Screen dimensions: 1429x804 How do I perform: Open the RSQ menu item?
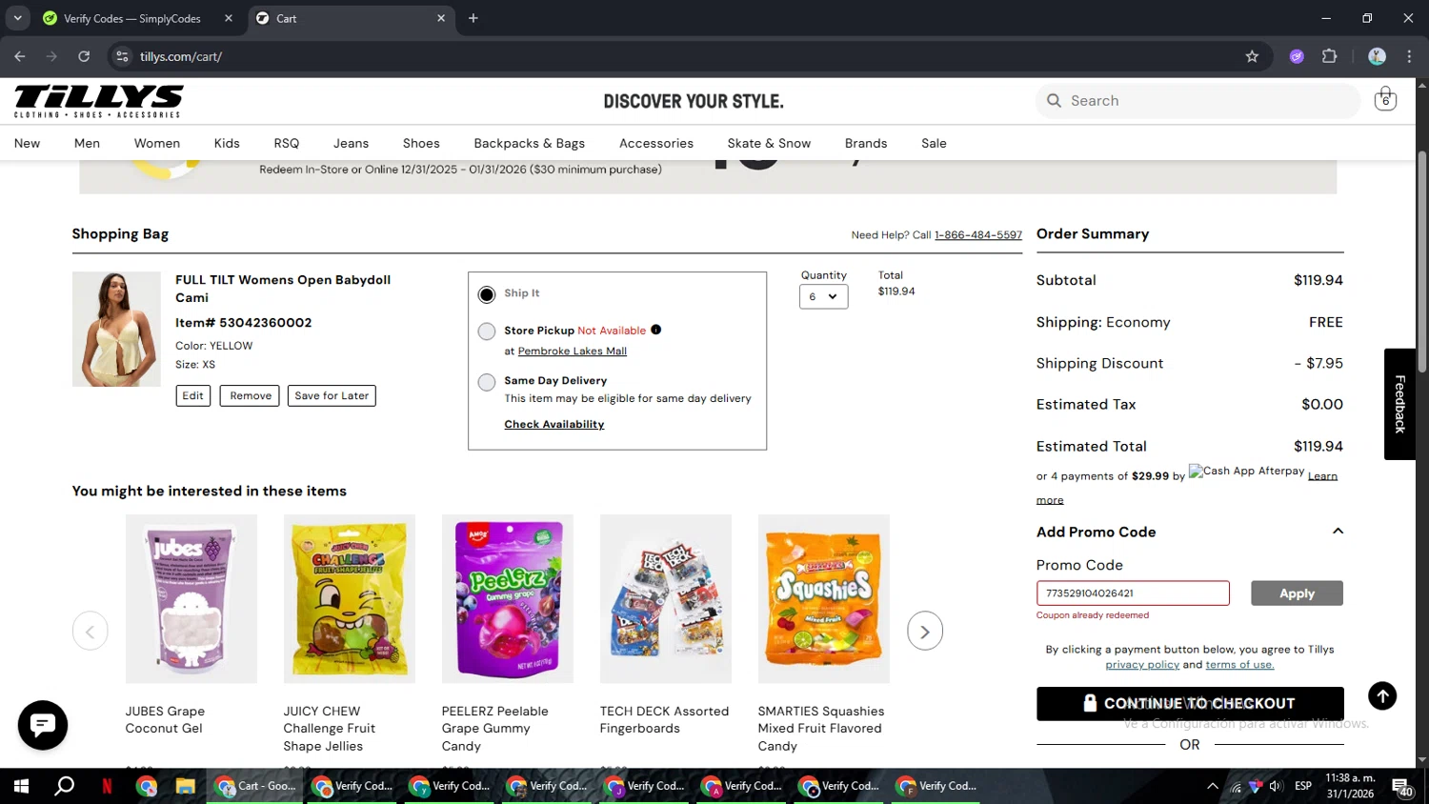point(287,143)
